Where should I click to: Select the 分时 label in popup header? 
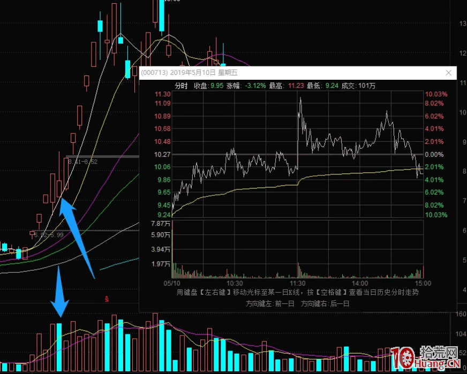tap(182, 86)
